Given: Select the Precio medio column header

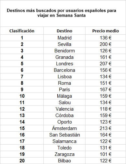Looking at the screenshot, I should click(106, 31).
